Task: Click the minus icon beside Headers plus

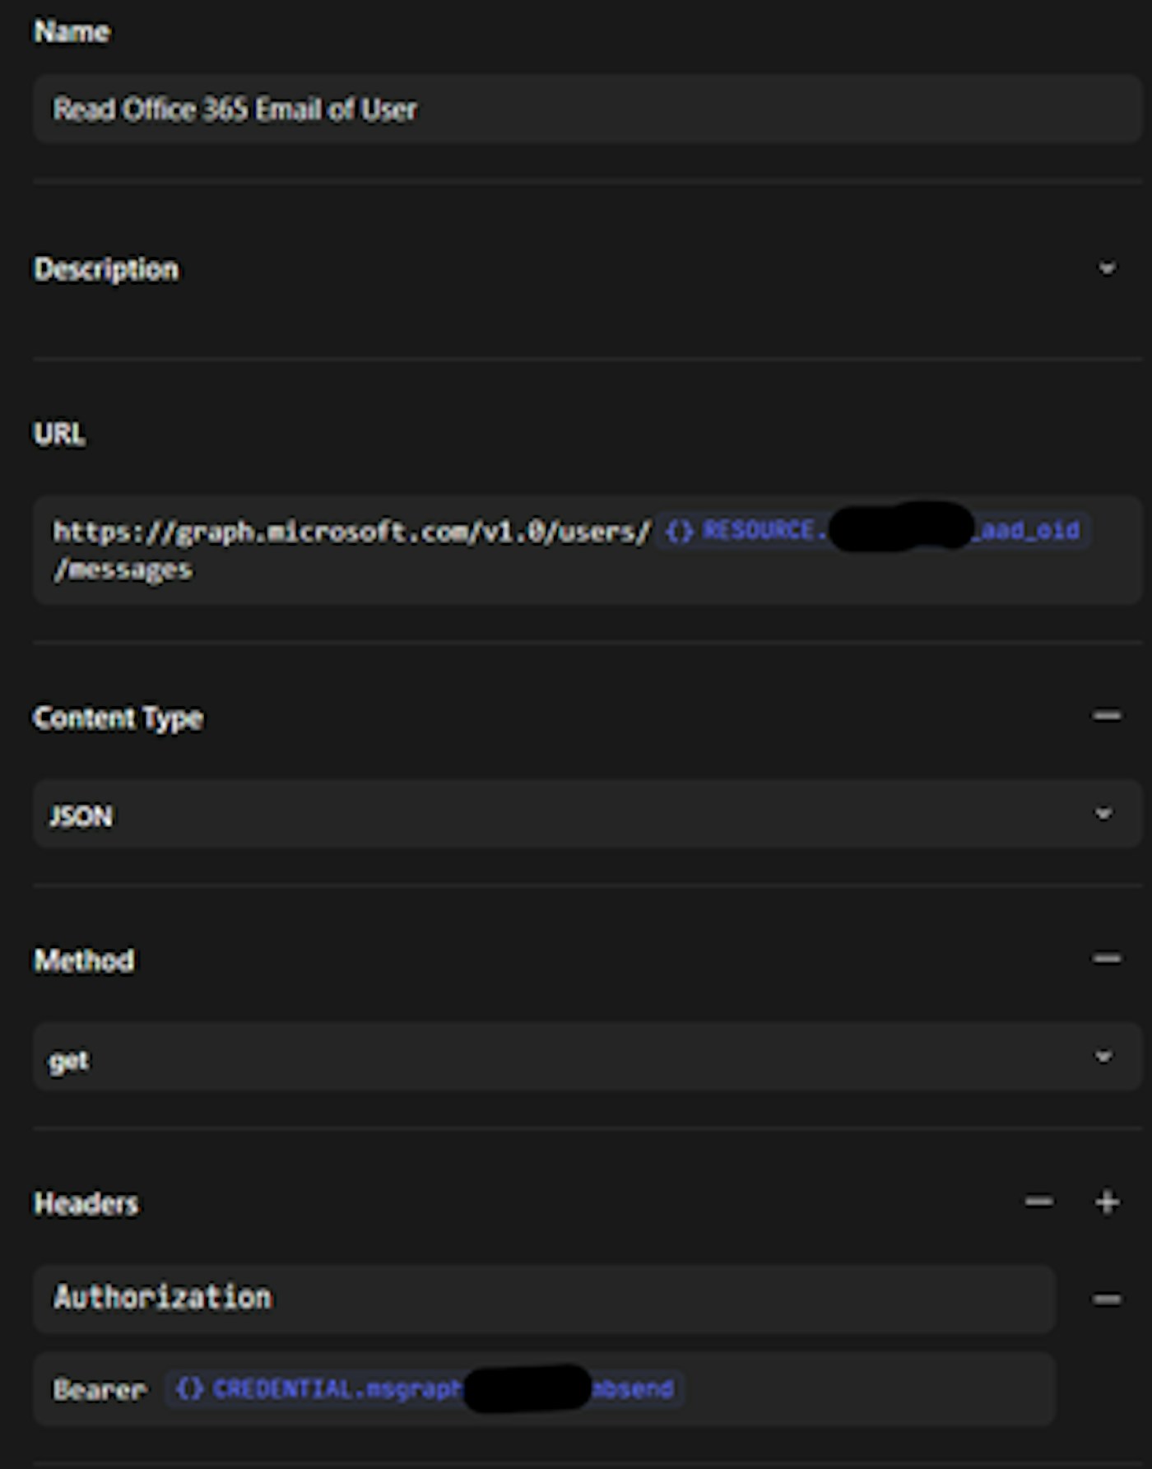Action: coord(1038,1202)
